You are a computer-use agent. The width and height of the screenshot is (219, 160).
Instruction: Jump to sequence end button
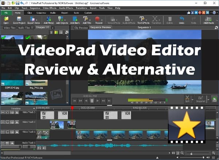[x=109, y=101]
